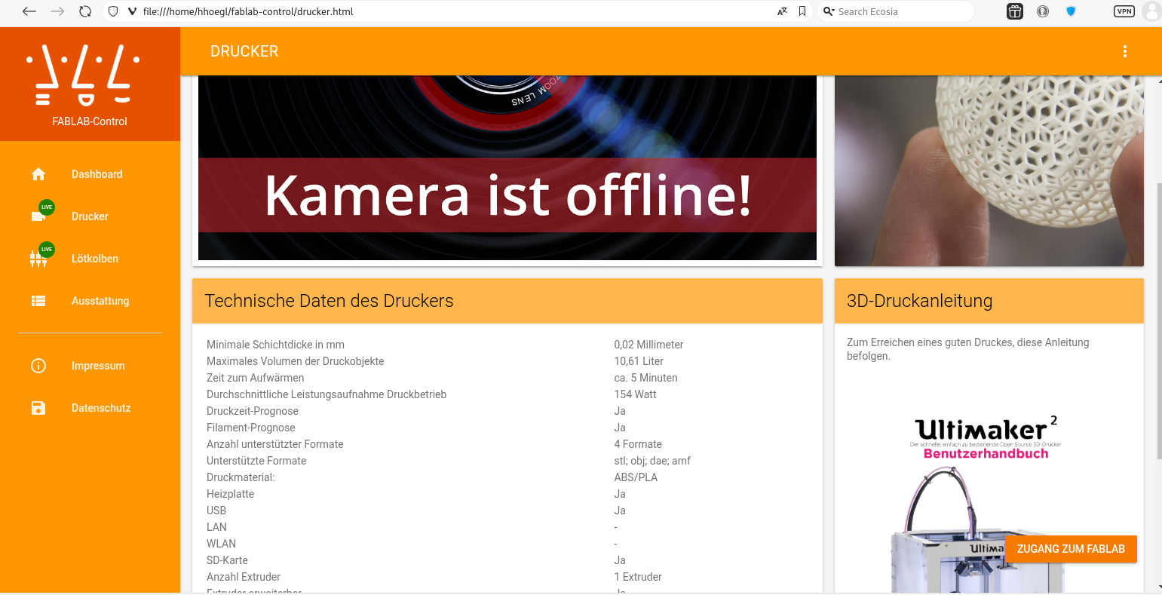Image resolution: width=1162 pixels, height=595 pixels.
Task: Open Lötkolben in the sidebar
Action: coord(95,259)
